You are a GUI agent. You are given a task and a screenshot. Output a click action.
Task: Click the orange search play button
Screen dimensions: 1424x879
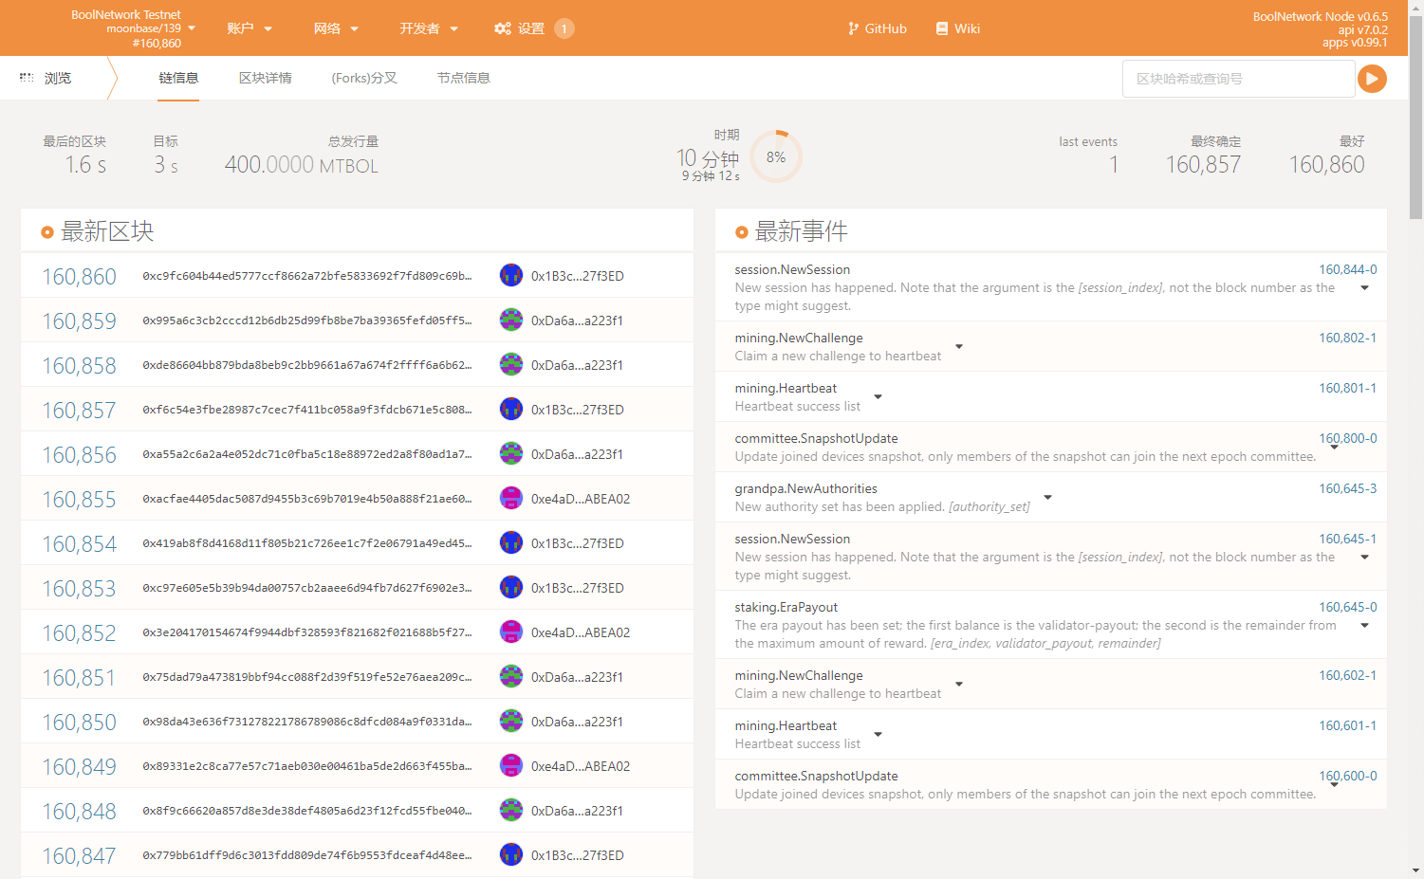click(1372, 79)
